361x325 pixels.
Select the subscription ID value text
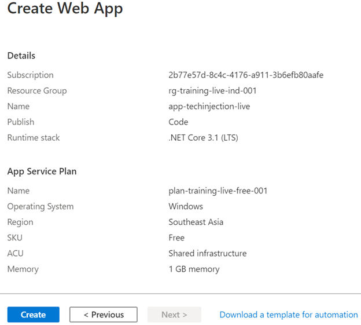(x=246, y=75)
